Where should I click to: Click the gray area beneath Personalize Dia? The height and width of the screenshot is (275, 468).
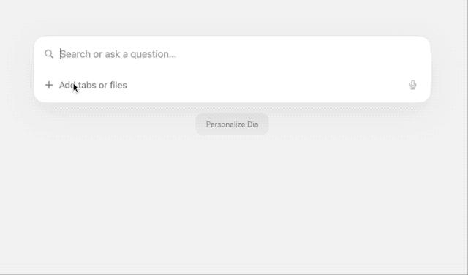click(x=233, y=179)
